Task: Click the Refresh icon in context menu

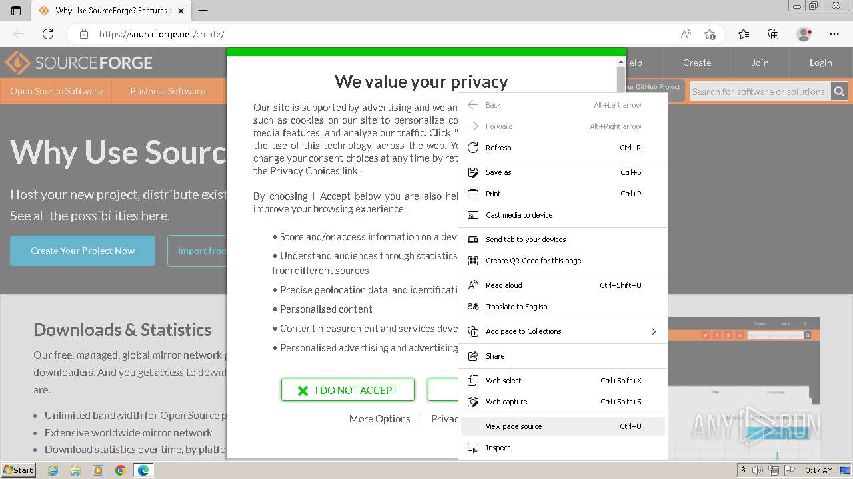Action: (x=473, y=148)
